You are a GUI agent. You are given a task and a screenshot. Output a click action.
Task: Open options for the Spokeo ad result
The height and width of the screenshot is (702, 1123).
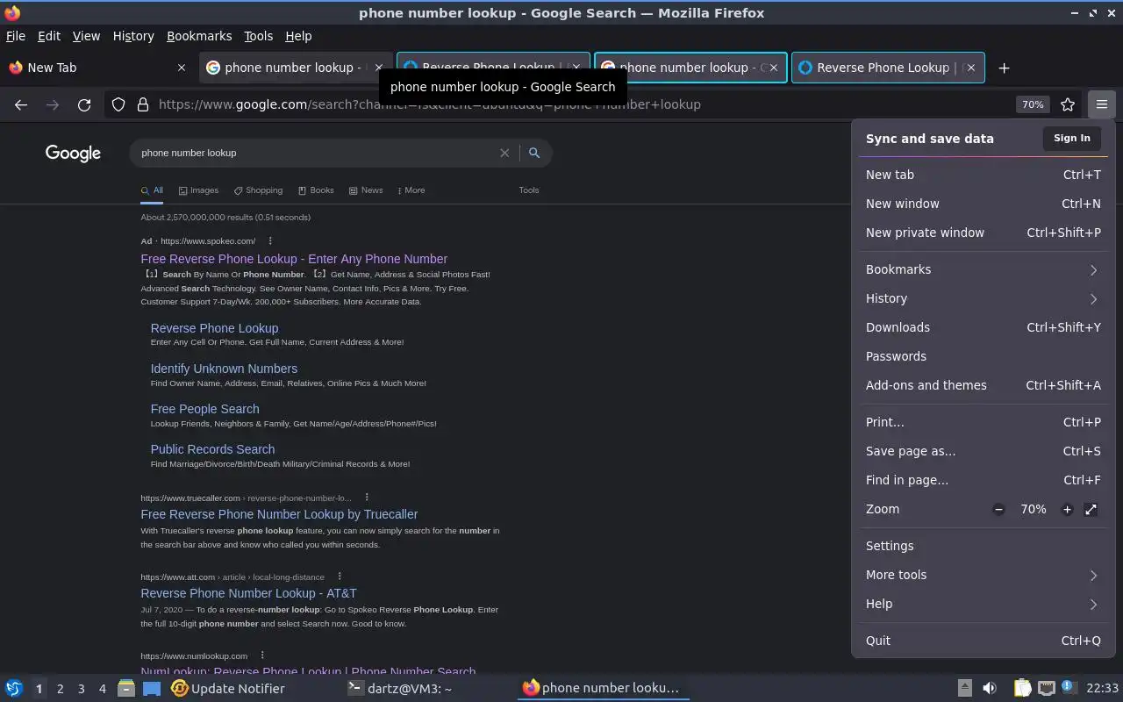pos(270,240)
